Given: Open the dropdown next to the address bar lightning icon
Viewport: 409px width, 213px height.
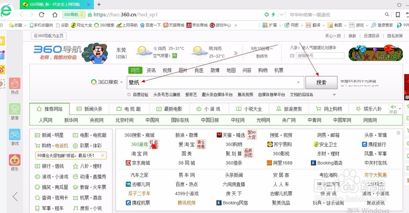Looking at the screenshot, I should point(281,15).
